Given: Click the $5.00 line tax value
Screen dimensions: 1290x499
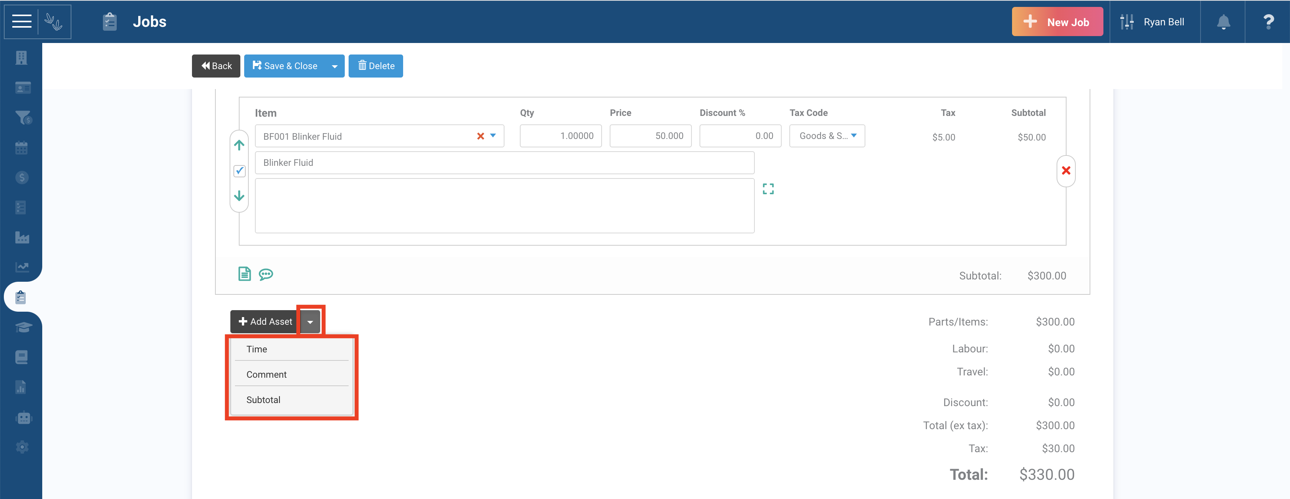Looking at the screenshot, I should point(943,137).
